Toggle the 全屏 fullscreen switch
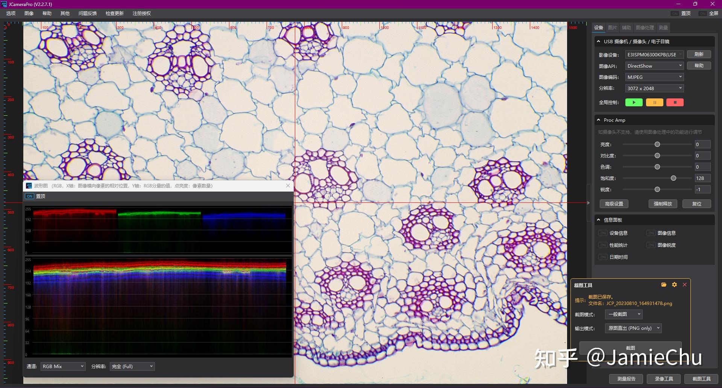Image resolution: width=722 pixels, height=388 pixels. tap(703, 14)
